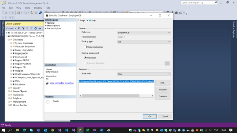Expand the Hospital database node
The width and height of the screenshot is (237, 133).
pyautogui.click(x=11, y=71)
